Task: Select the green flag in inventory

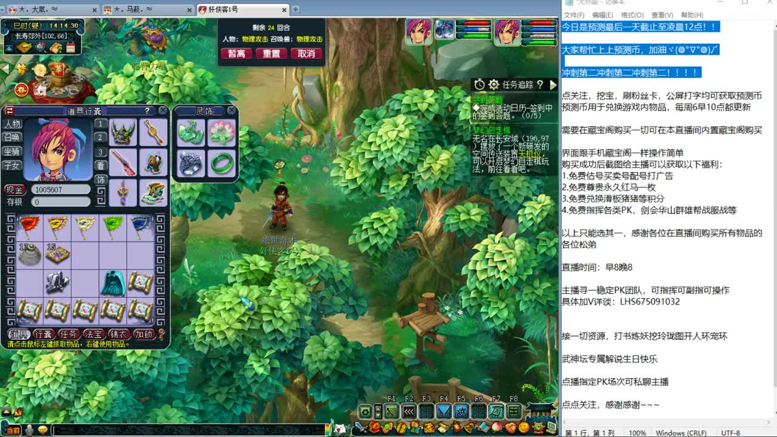Action: point(113,227)
